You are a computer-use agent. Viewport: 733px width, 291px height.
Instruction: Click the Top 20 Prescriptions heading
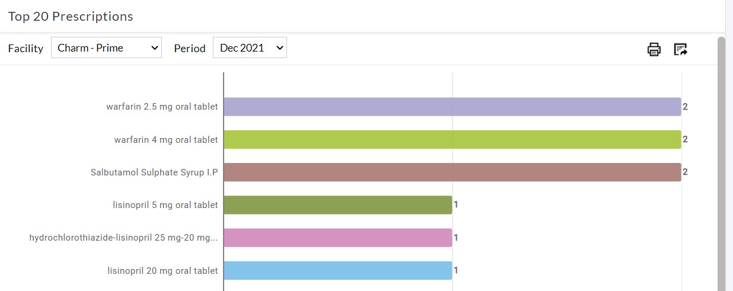(x=71, y=17)
